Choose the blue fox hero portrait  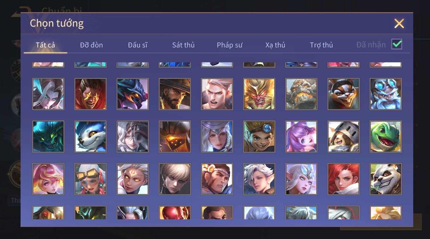90,136
